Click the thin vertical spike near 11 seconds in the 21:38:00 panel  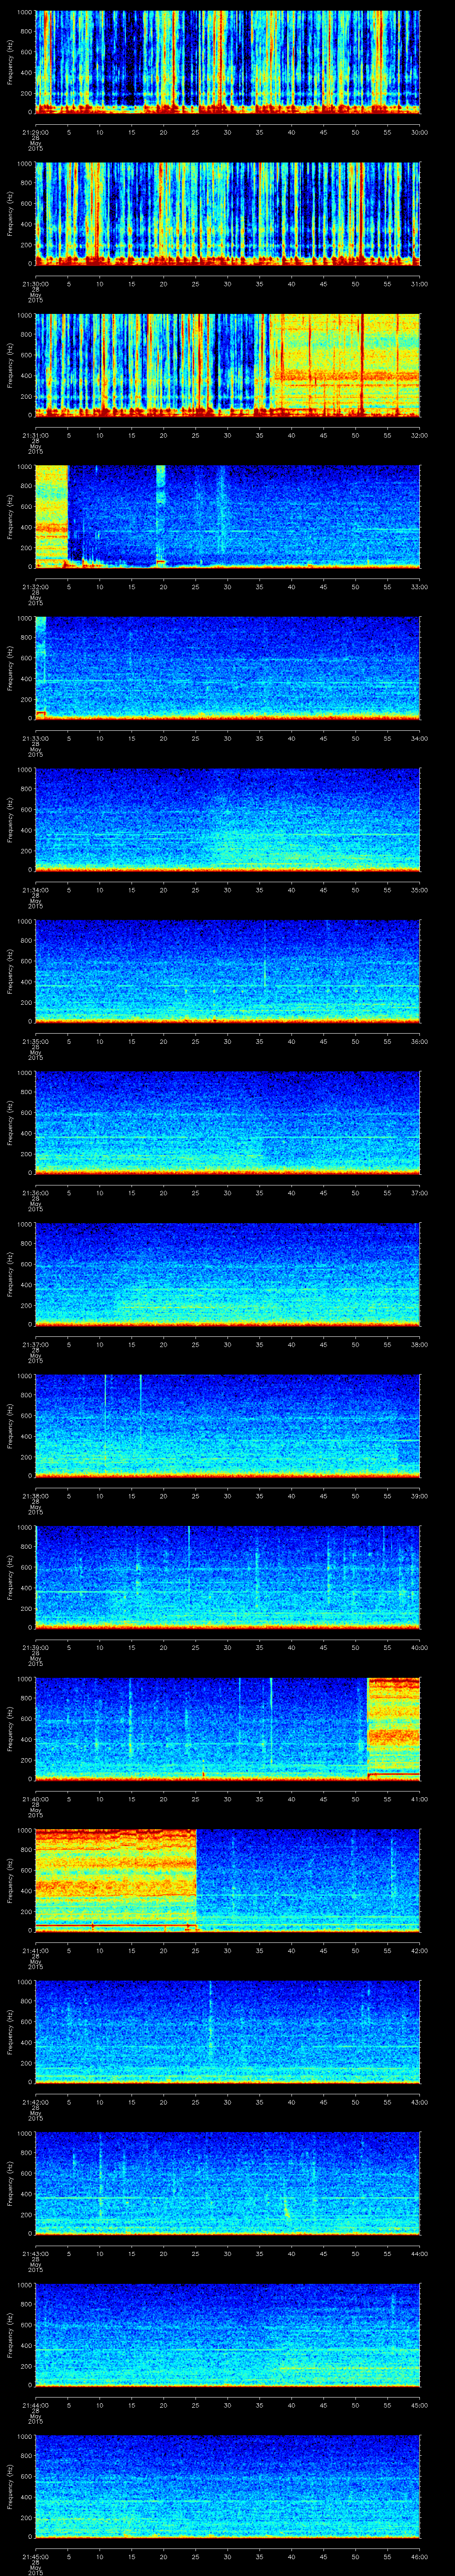click(105, 1400)
